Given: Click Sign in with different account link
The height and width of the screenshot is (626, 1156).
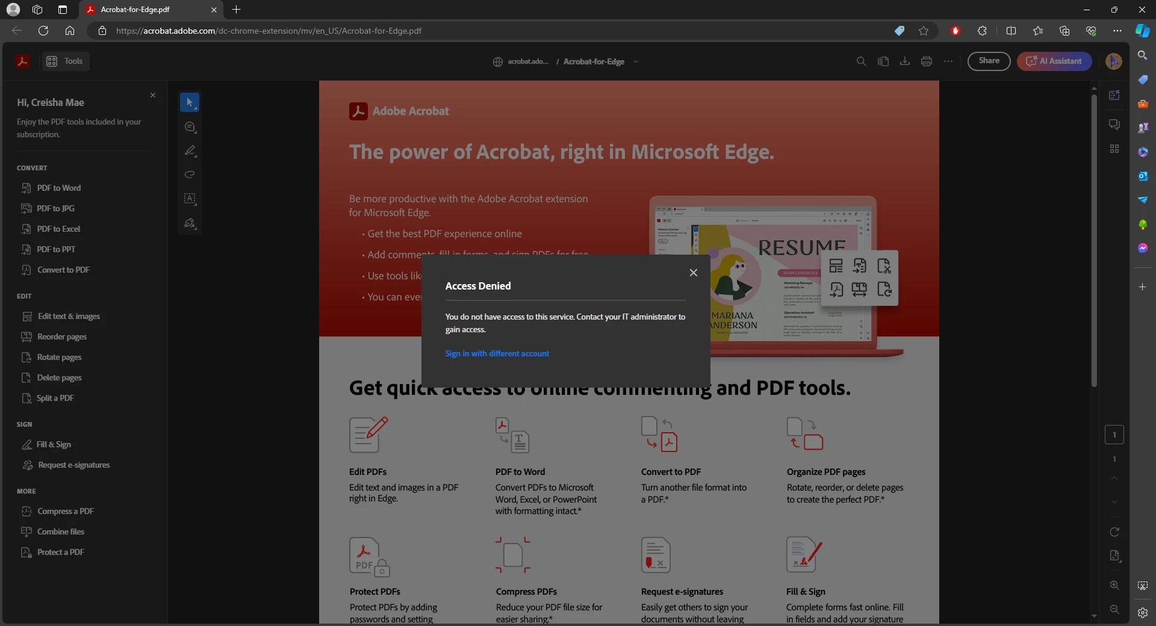Looking at the screenshot, I should [x=497, y=353].
